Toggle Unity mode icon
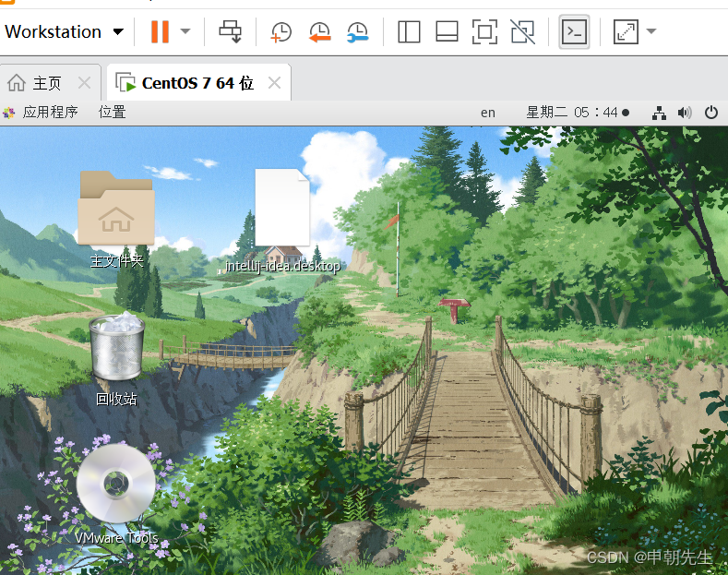This screenshot has height=575, width=728. (523, 31)
